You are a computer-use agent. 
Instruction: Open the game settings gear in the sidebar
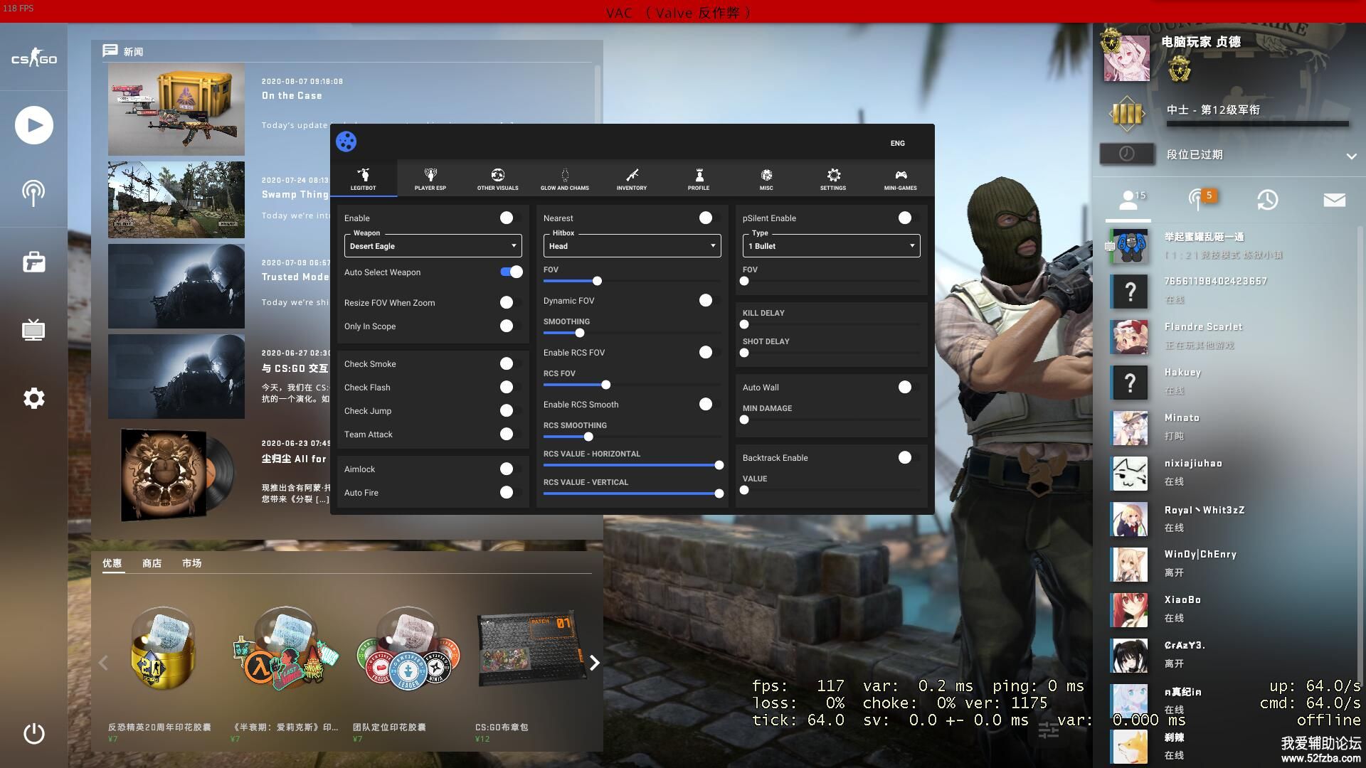(x=33, y=398)
